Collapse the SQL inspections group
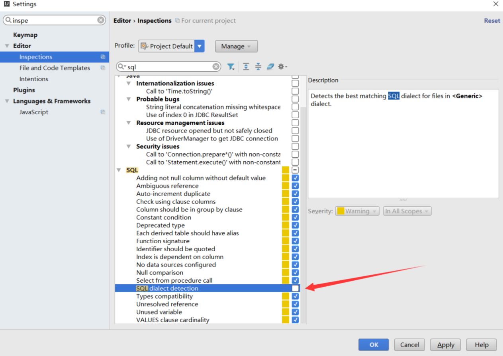 119,170
